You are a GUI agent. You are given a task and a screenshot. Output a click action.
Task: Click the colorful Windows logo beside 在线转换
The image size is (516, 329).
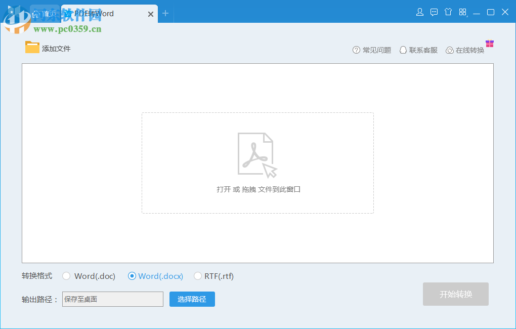489,44
